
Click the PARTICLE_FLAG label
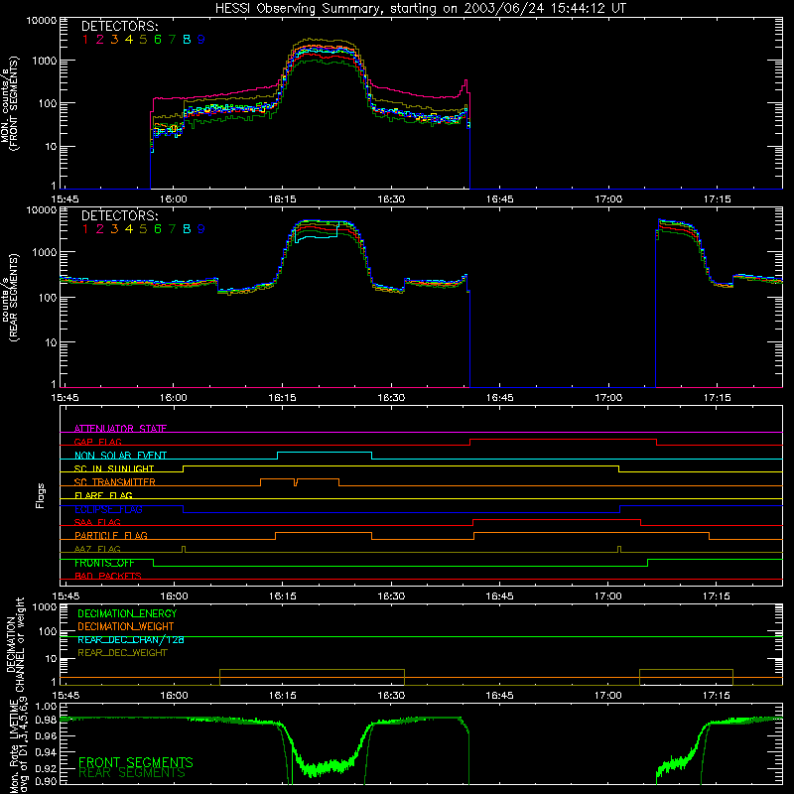point(111,535)
